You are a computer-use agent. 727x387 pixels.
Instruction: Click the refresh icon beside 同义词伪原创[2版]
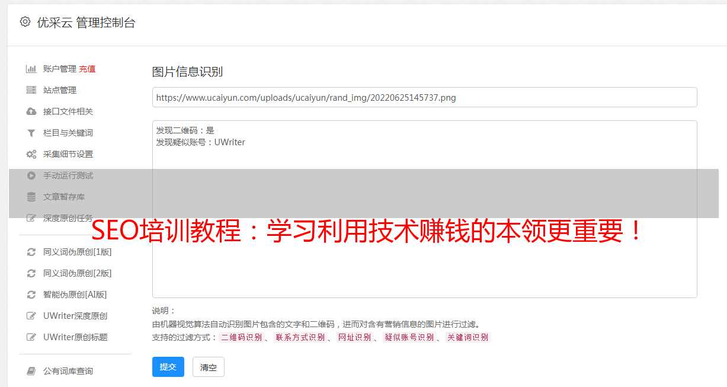(x=31, y=273)
